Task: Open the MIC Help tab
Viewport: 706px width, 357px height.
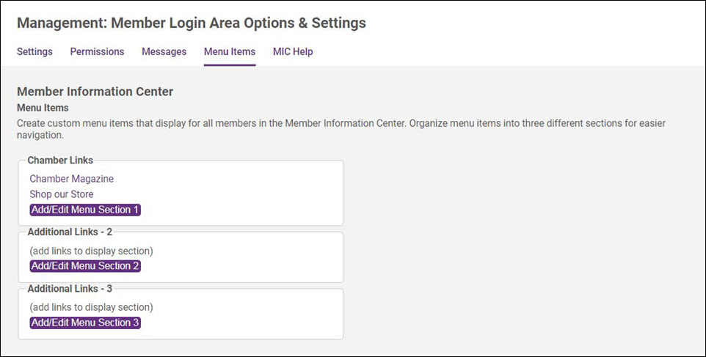Action: click(x=293, y=52)
